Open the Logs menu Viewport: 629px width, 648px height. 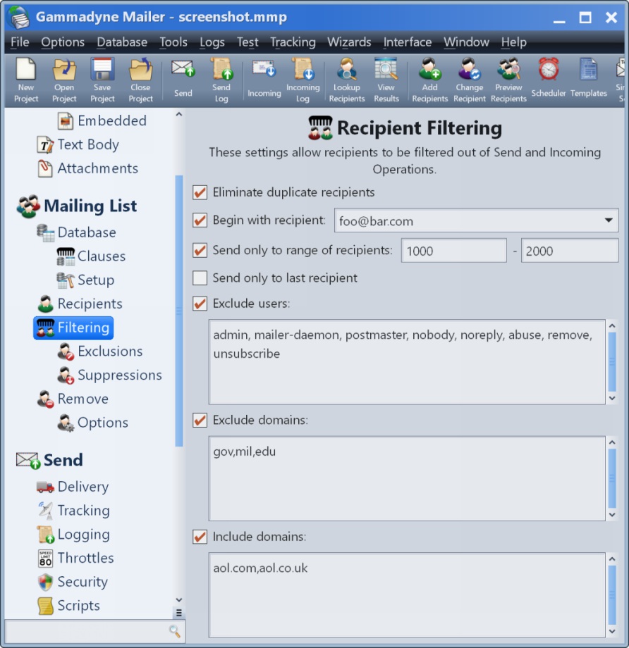[212, 42]
